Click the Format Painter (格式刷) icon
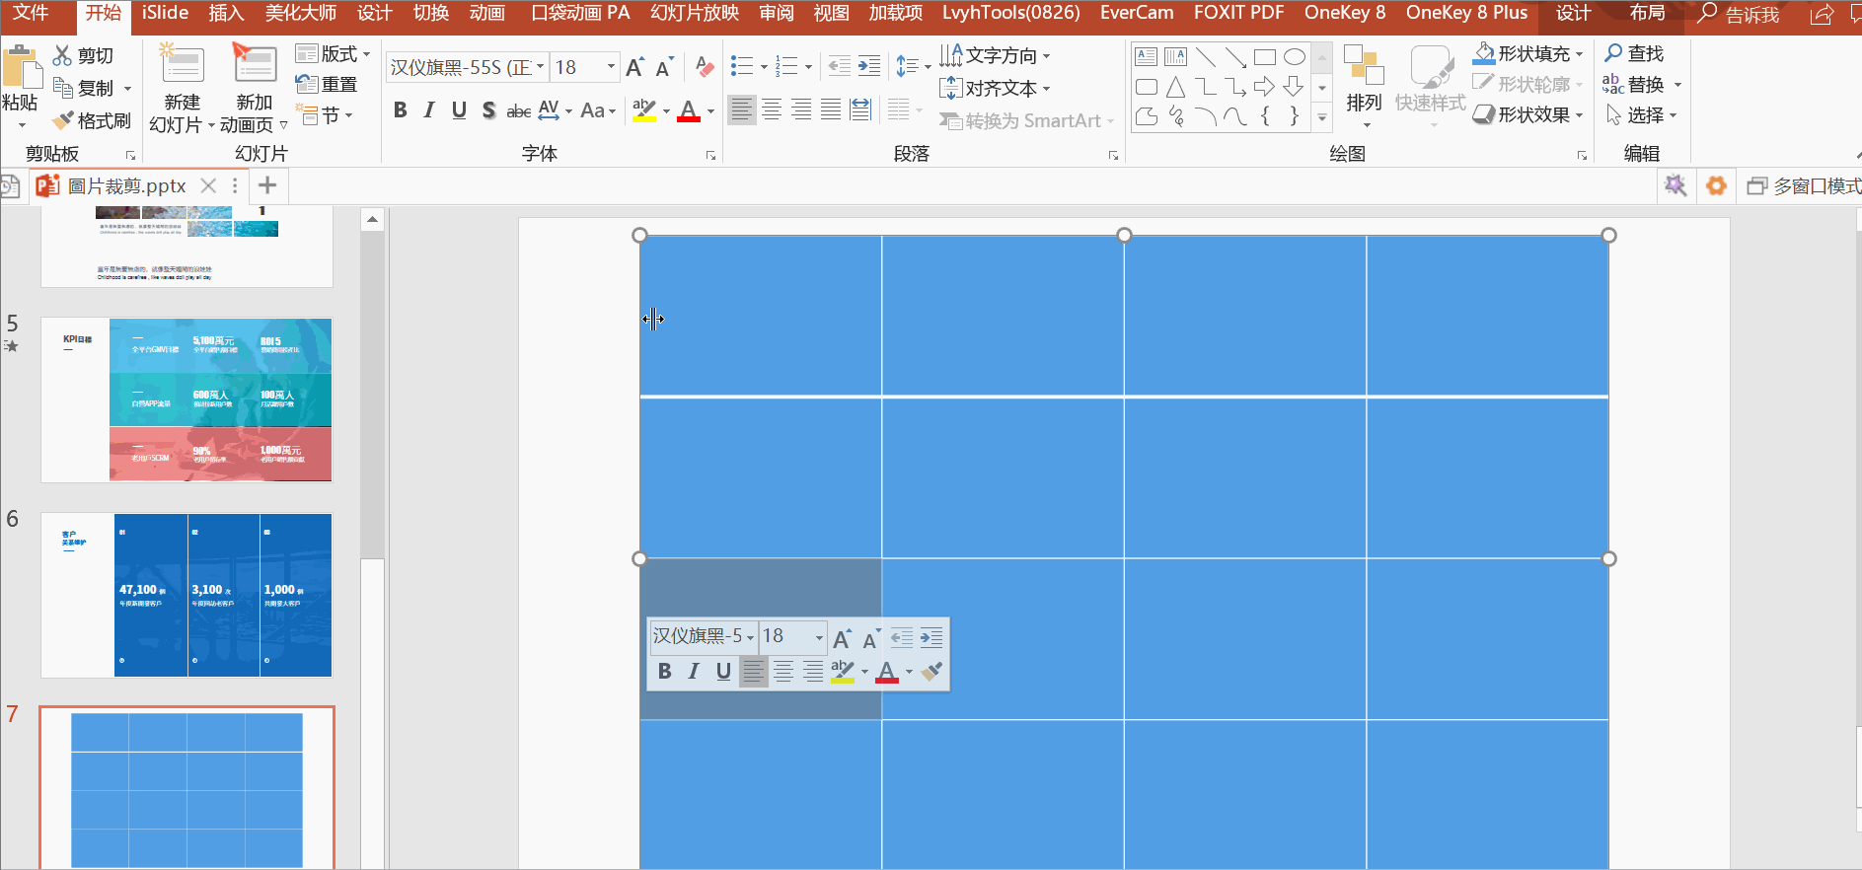 [x=63, y=121]
